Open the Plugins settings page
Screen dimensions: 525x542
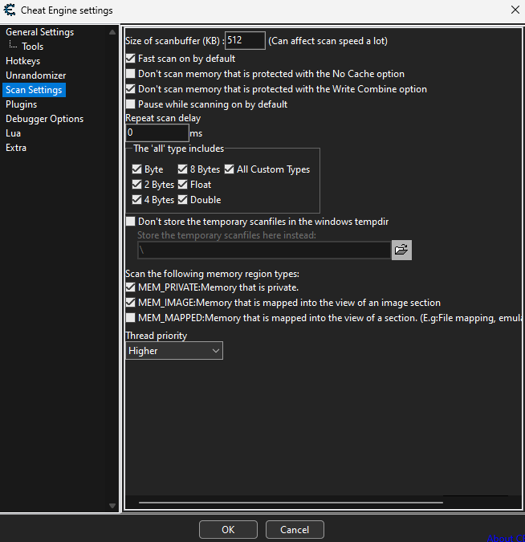[x=21, y=104]
